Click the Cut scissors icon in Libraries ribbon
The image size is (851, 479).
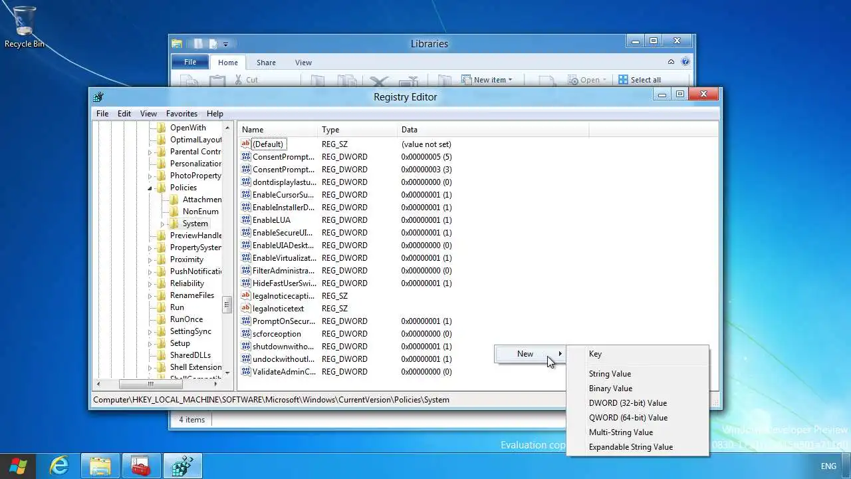coord(239,80)
